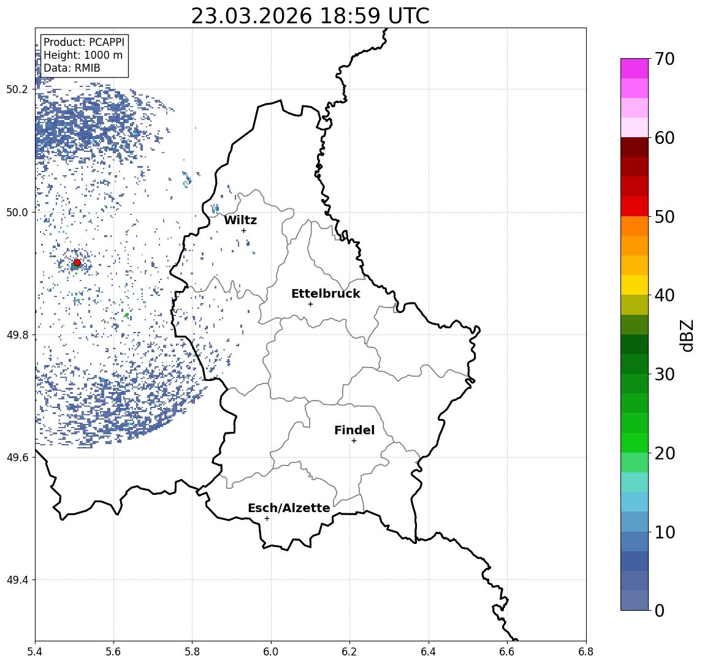This screenshot has height=664, width=702.
Task: Click the title 23.03.2026 18:59 UTC
Action: tap(310, 17)
